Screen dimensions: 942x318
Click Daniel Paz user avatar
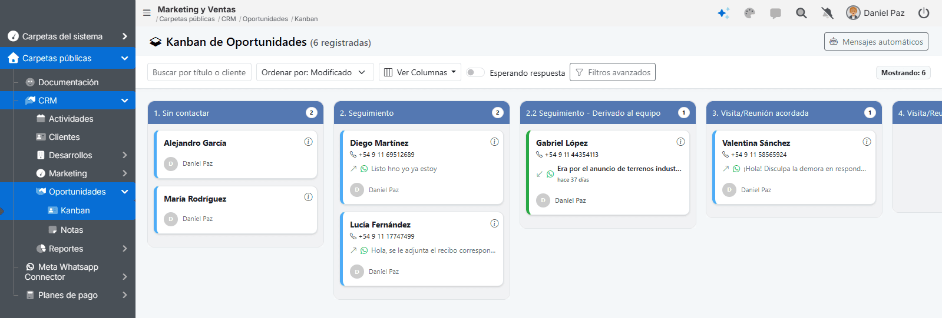[853, 13]
